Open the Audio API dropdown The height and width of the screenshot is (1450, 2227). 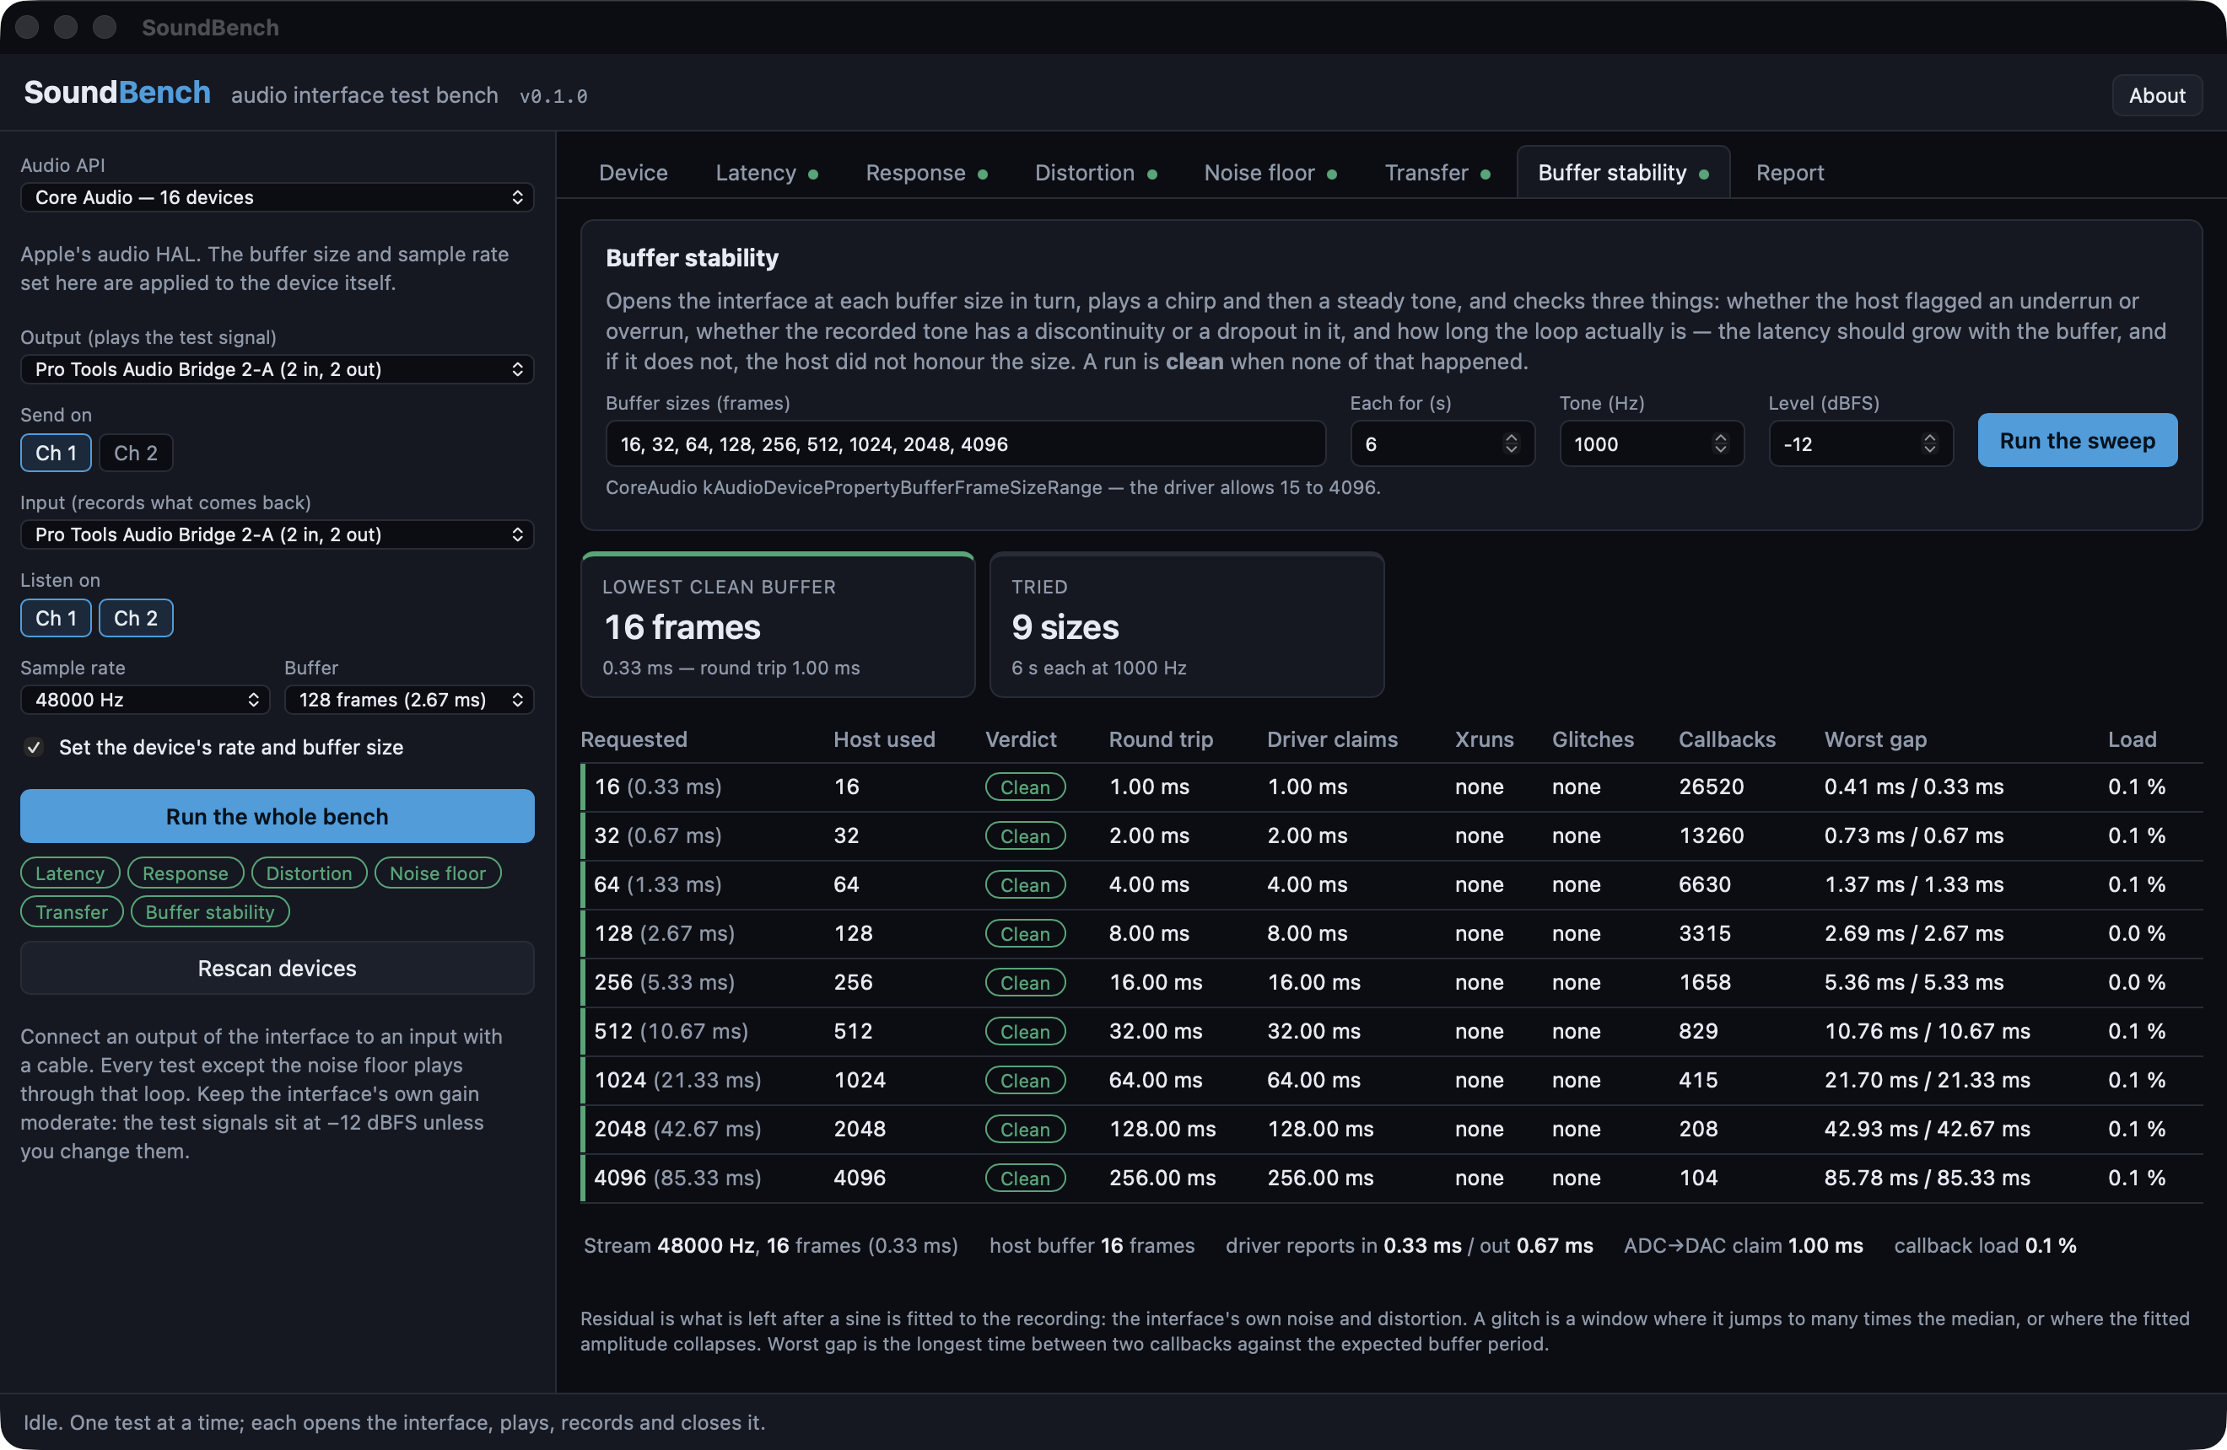tap(277, 197)
